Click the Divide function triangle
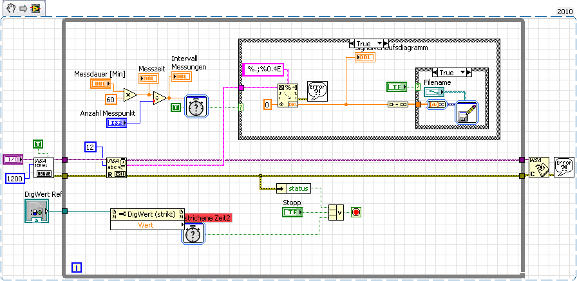 (160, 98)
